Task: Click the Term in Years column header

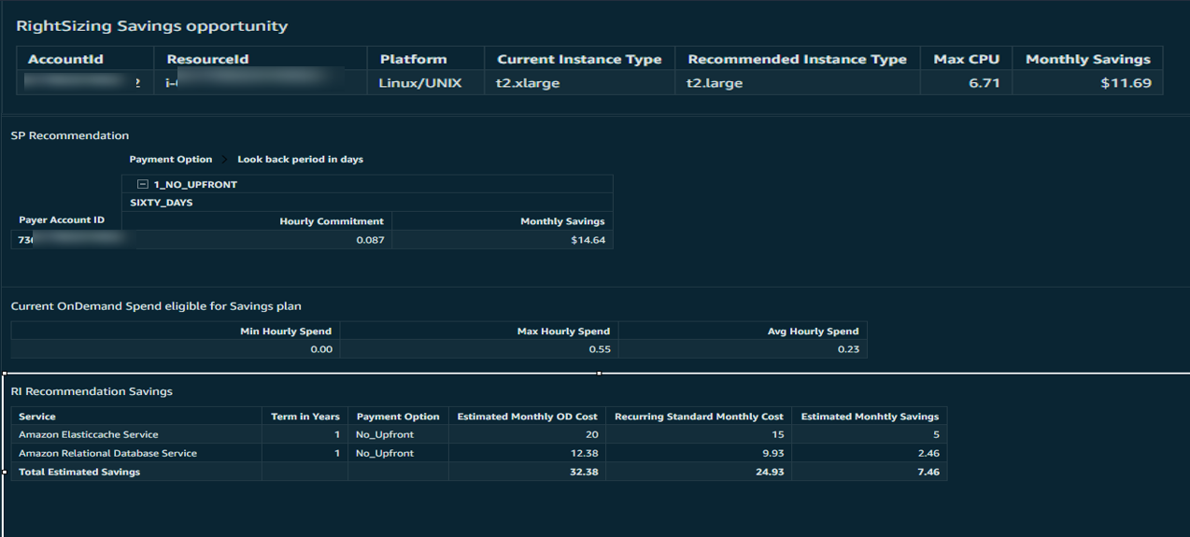Action: pos(305,417)
